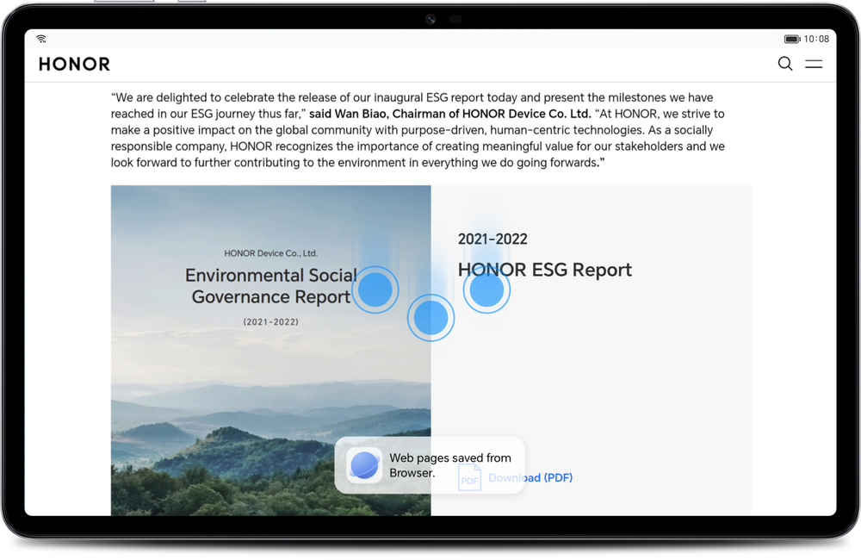
Task: Click 'HONOR Device Co., Ltd.' on the cover
Action: (x=270, y=253)
